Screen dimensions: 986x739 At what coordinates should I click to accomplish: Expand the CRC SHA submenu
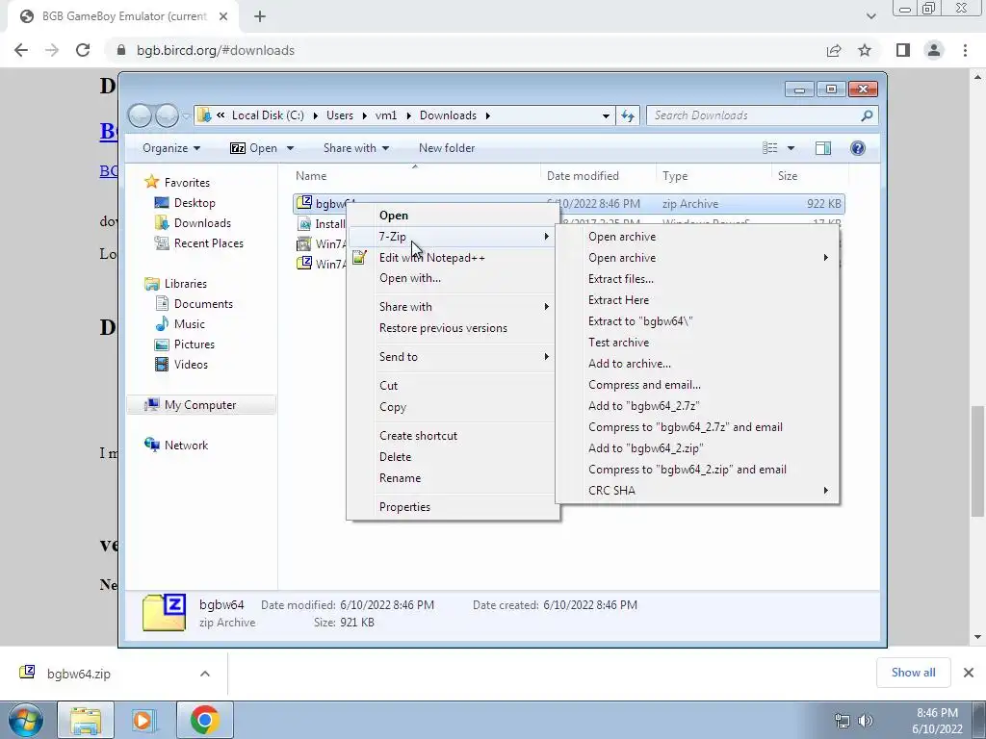[697, 490]
